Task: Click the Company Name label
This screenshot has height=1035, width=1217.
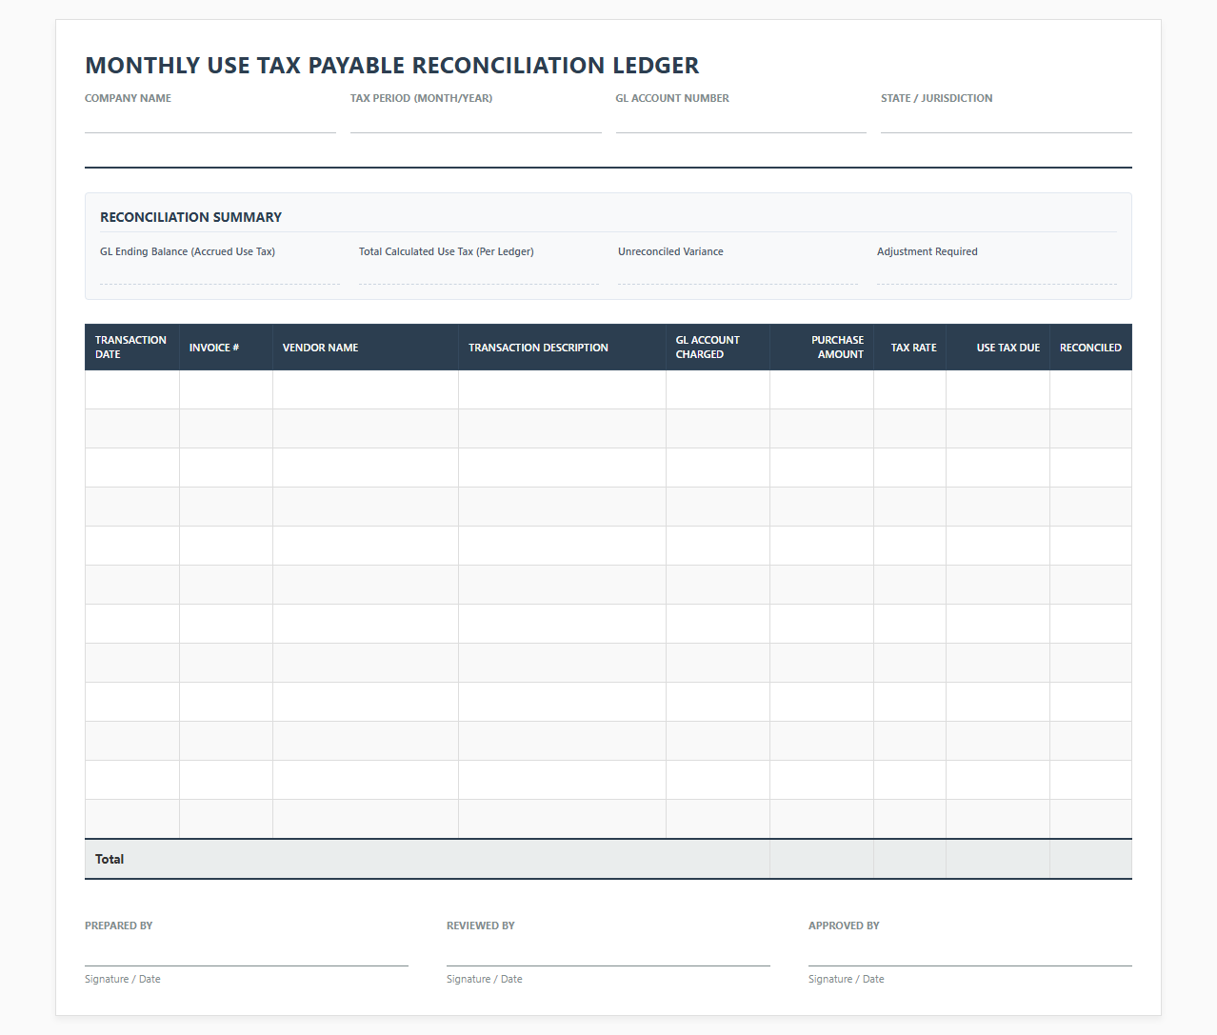Action: (x=128, y=98)
